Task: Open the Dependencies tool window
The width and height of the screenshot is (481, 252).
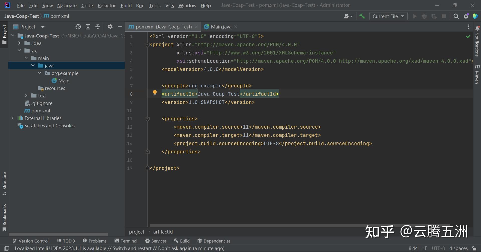Action: point(214,241)
